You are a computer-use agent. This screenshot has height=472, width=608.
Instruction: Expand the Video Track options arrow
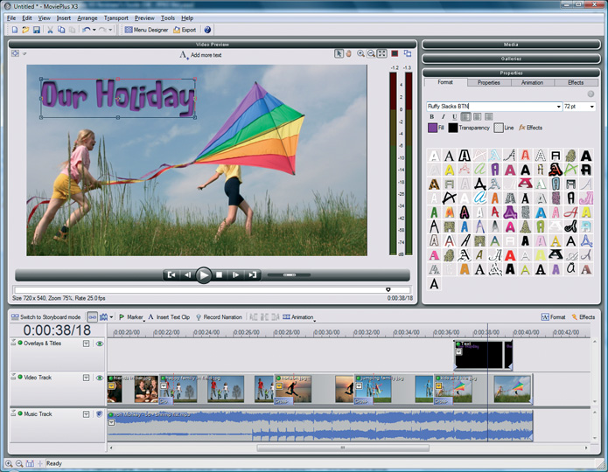pos(86,378)
